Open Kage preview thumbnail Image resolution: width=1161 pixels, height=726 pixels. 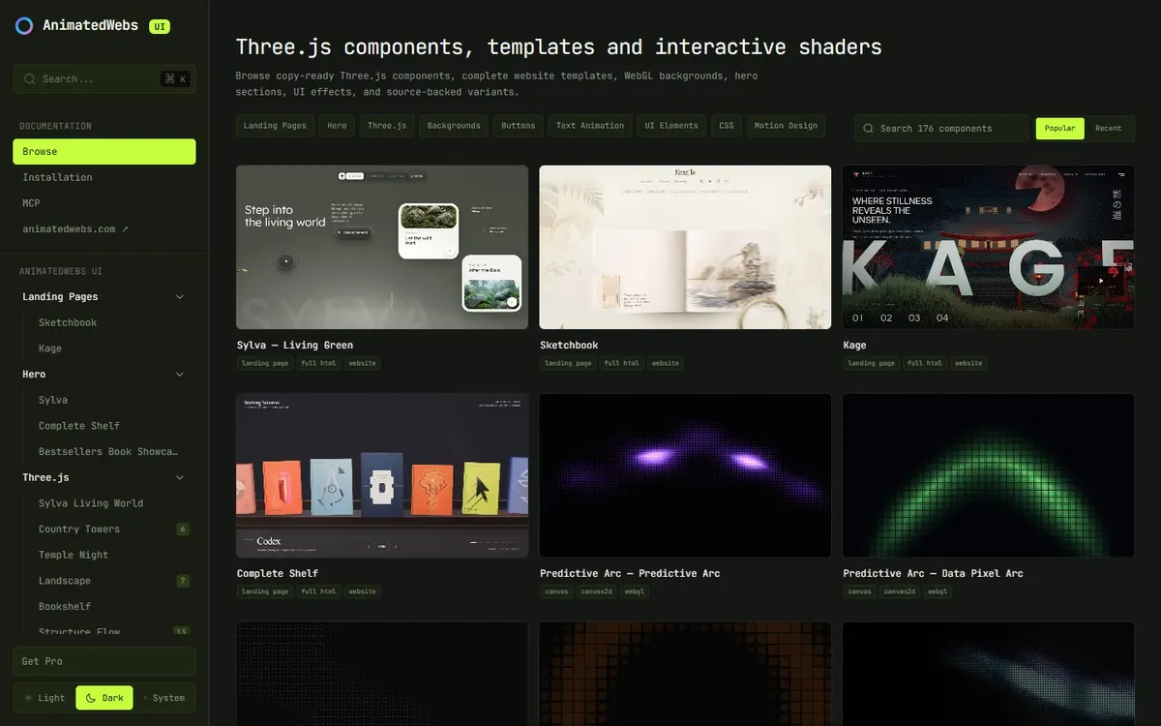[x=989, y=247]
